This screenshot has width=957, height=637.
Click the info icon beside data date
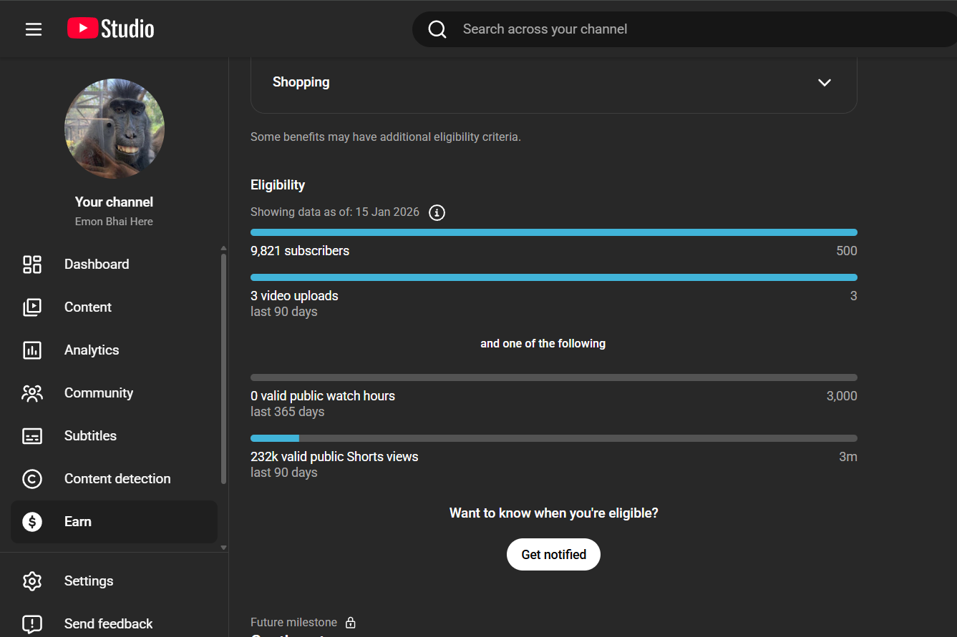click(437, 212)
